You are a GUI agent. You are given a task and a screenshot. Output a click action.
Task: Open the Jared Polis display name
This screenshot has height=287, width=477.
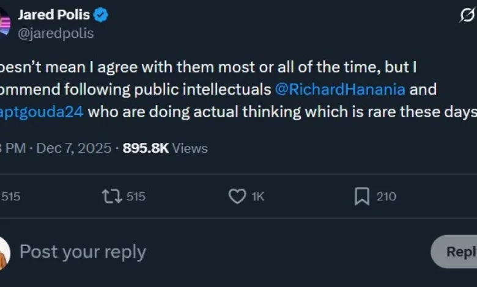pos(54,15)
